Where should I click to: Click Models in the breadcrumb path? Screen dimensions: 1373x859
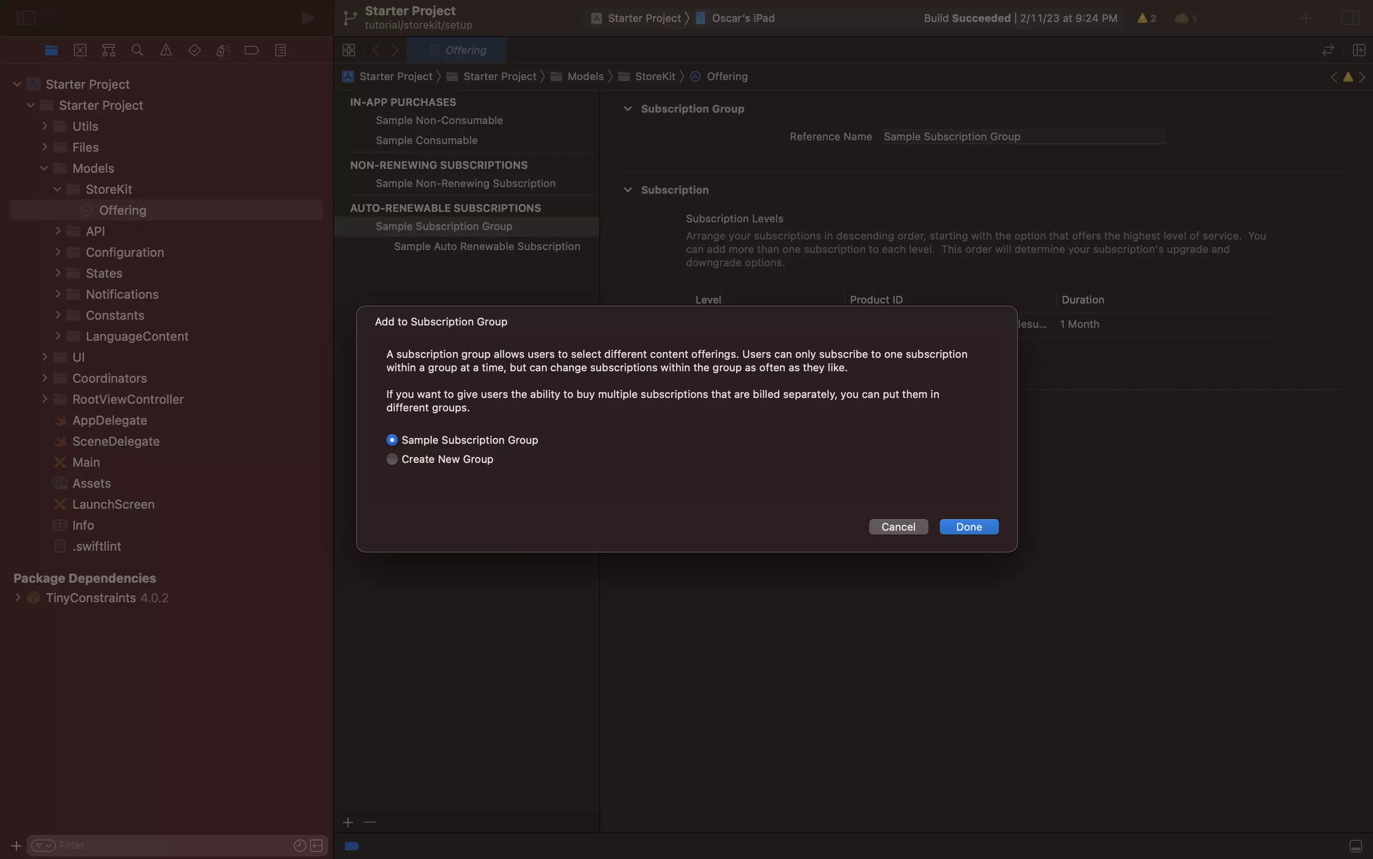pyautogui.click(x=585, y=76)
